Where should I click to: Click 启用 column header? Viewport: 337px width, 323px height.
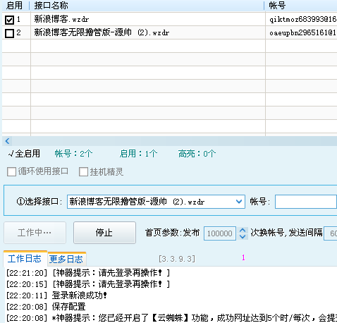(15, 6)
